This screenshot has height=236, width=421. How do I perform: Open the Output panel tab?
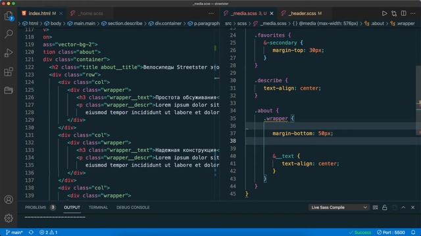[x=72, y=208]
